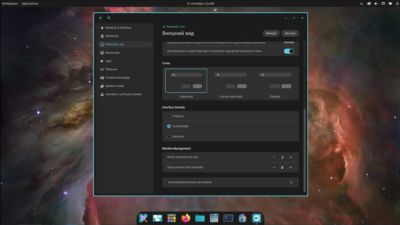Select the Compact interface density
Image resolution: width=400 pixels, height=225 pixels.
[x=169, y=116]
